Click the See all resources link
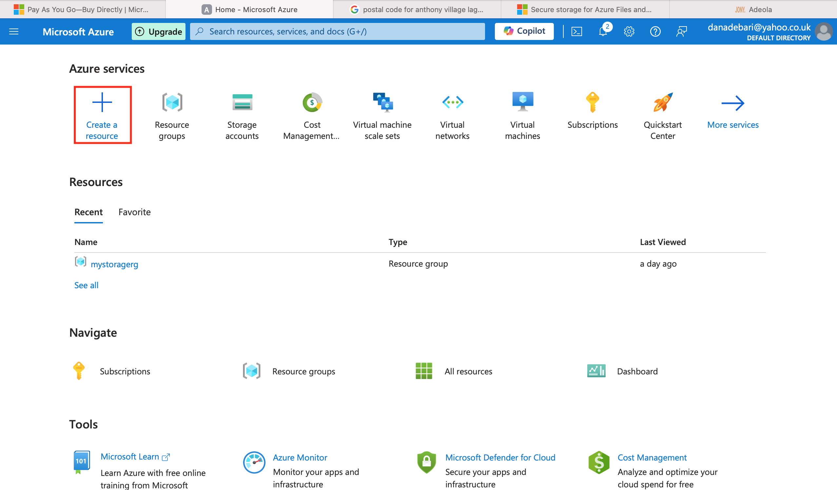This screenshot has height=490, width=837. point(87,285)
